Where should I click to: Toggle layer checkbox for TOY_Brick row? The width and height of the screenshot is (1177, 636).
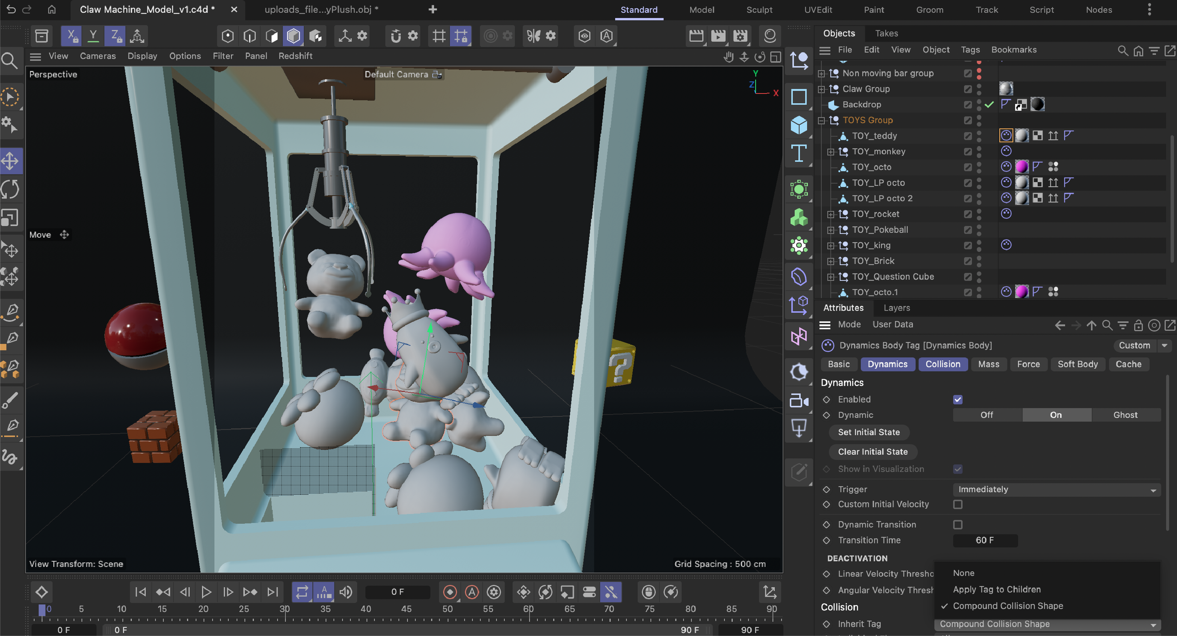967,261
